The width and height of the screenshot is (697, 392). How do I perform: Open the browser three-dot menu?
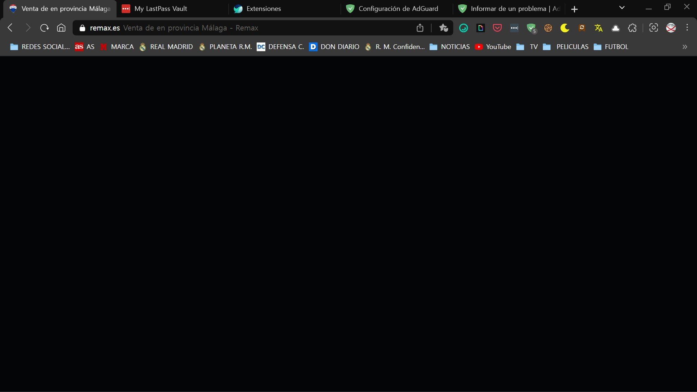point(687,28)
